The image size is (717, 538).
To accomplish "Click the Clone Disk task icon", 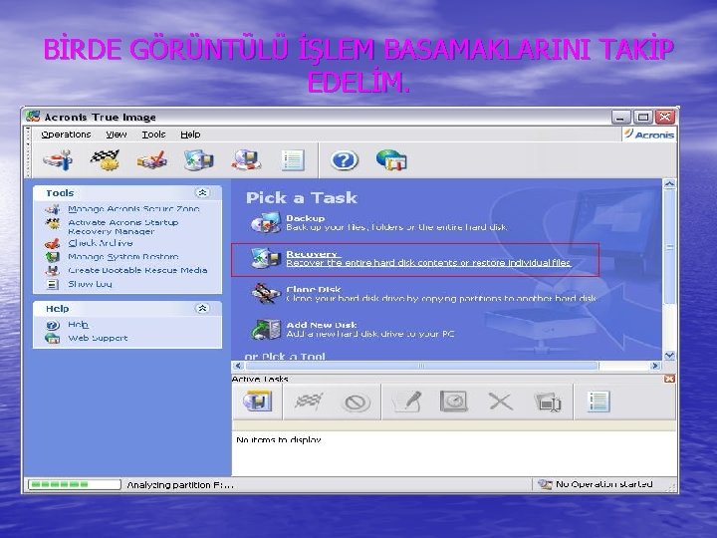I will click(266, 294).
